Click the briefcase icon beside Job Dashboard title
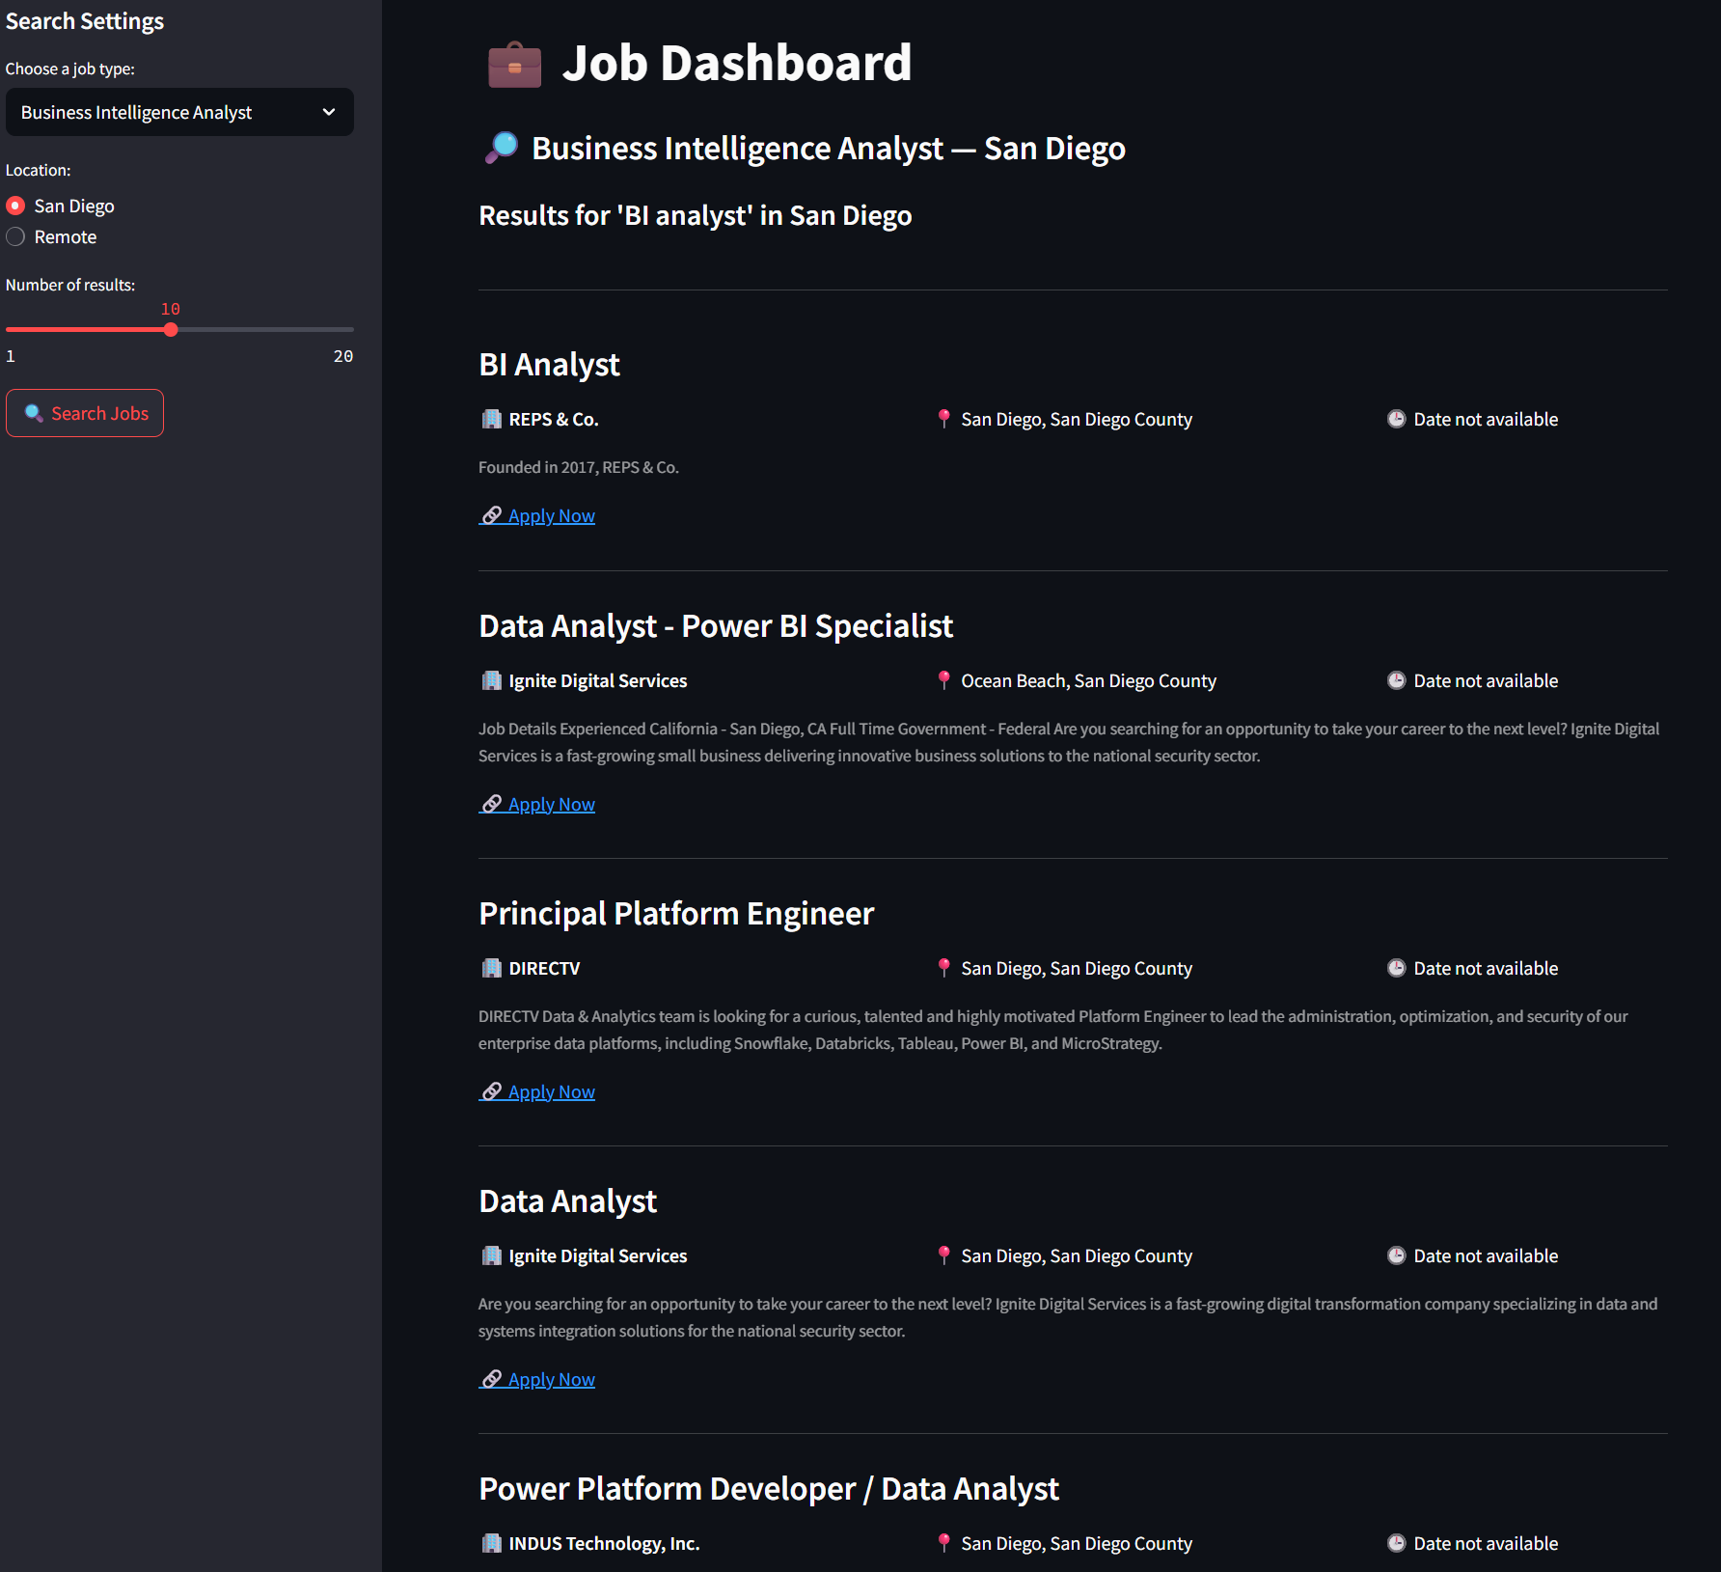Screen dimensions: 1721x1572 [x=514, y=63]
